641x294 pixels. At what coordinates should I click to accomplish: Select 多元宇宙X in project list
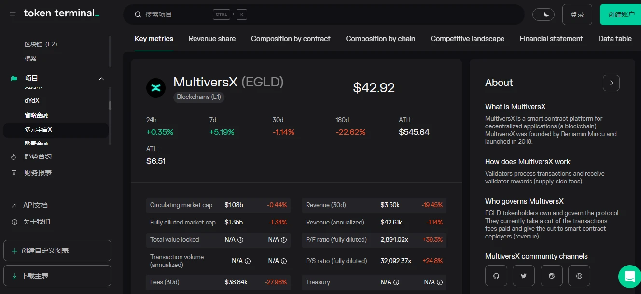point(56,130)
